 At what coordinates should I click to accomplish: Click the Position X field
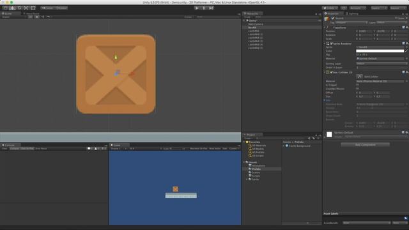coord(366,31)
